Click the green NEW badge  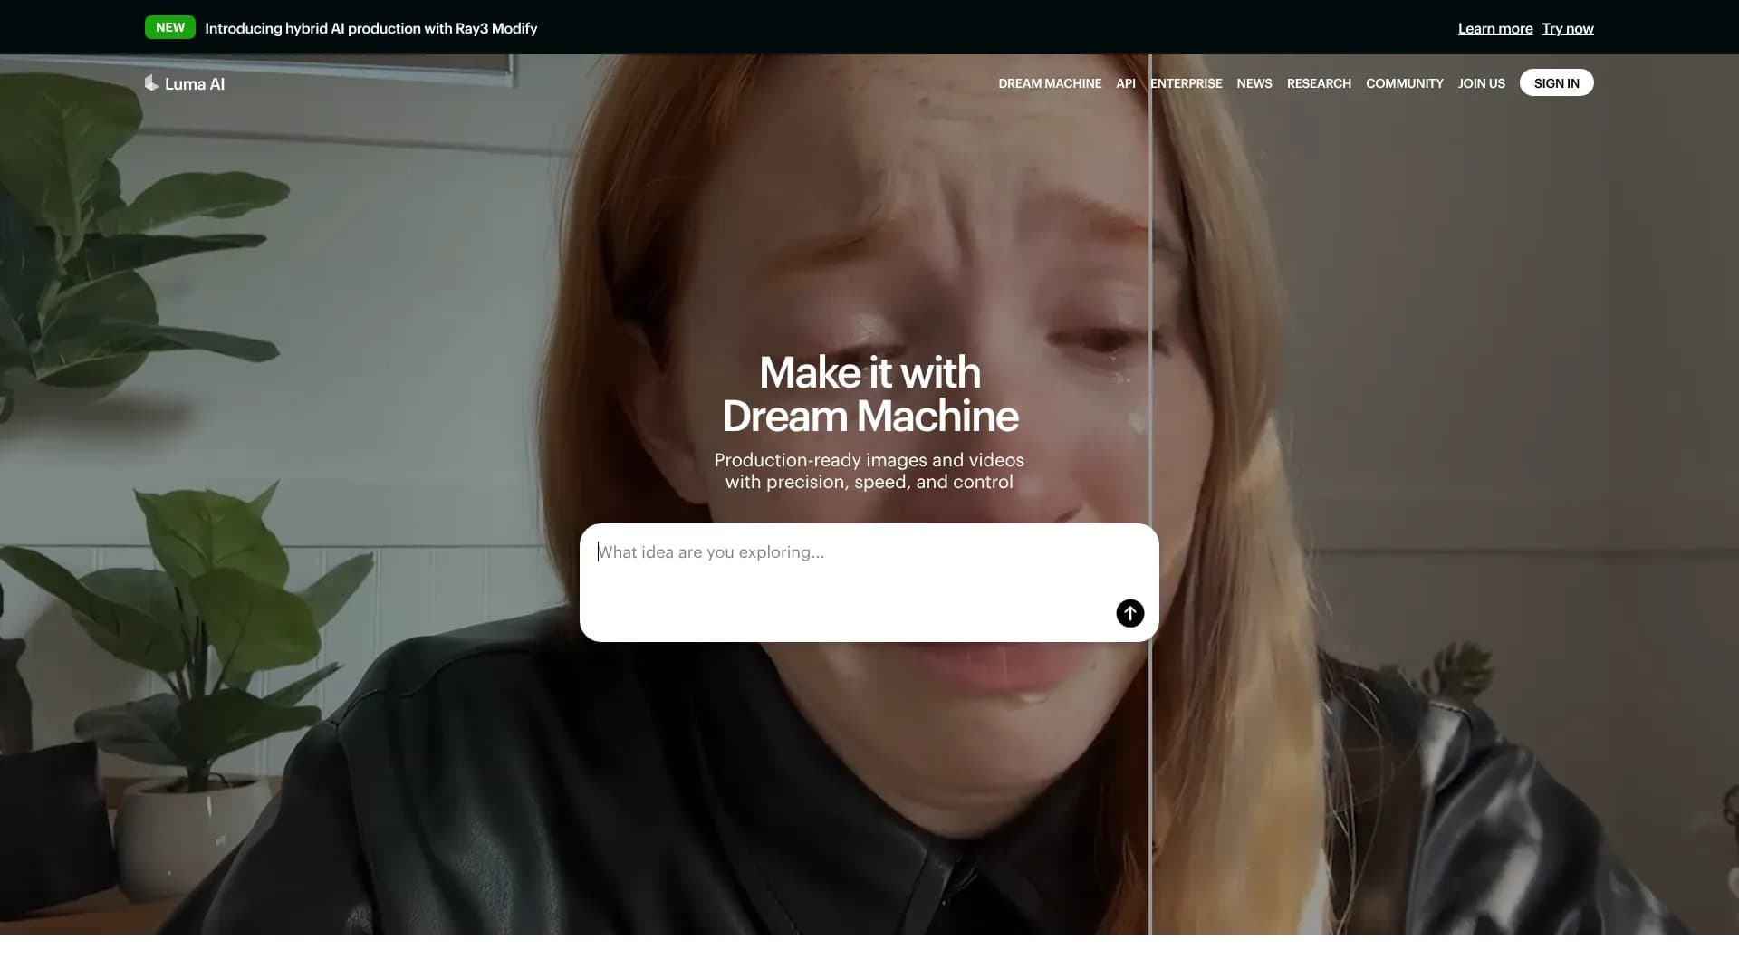(169, 27)
